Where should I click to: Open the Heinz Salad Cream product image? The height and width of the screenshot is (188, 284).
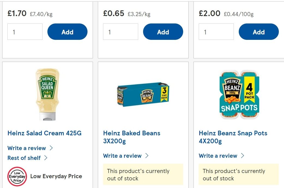pos(47,94)
